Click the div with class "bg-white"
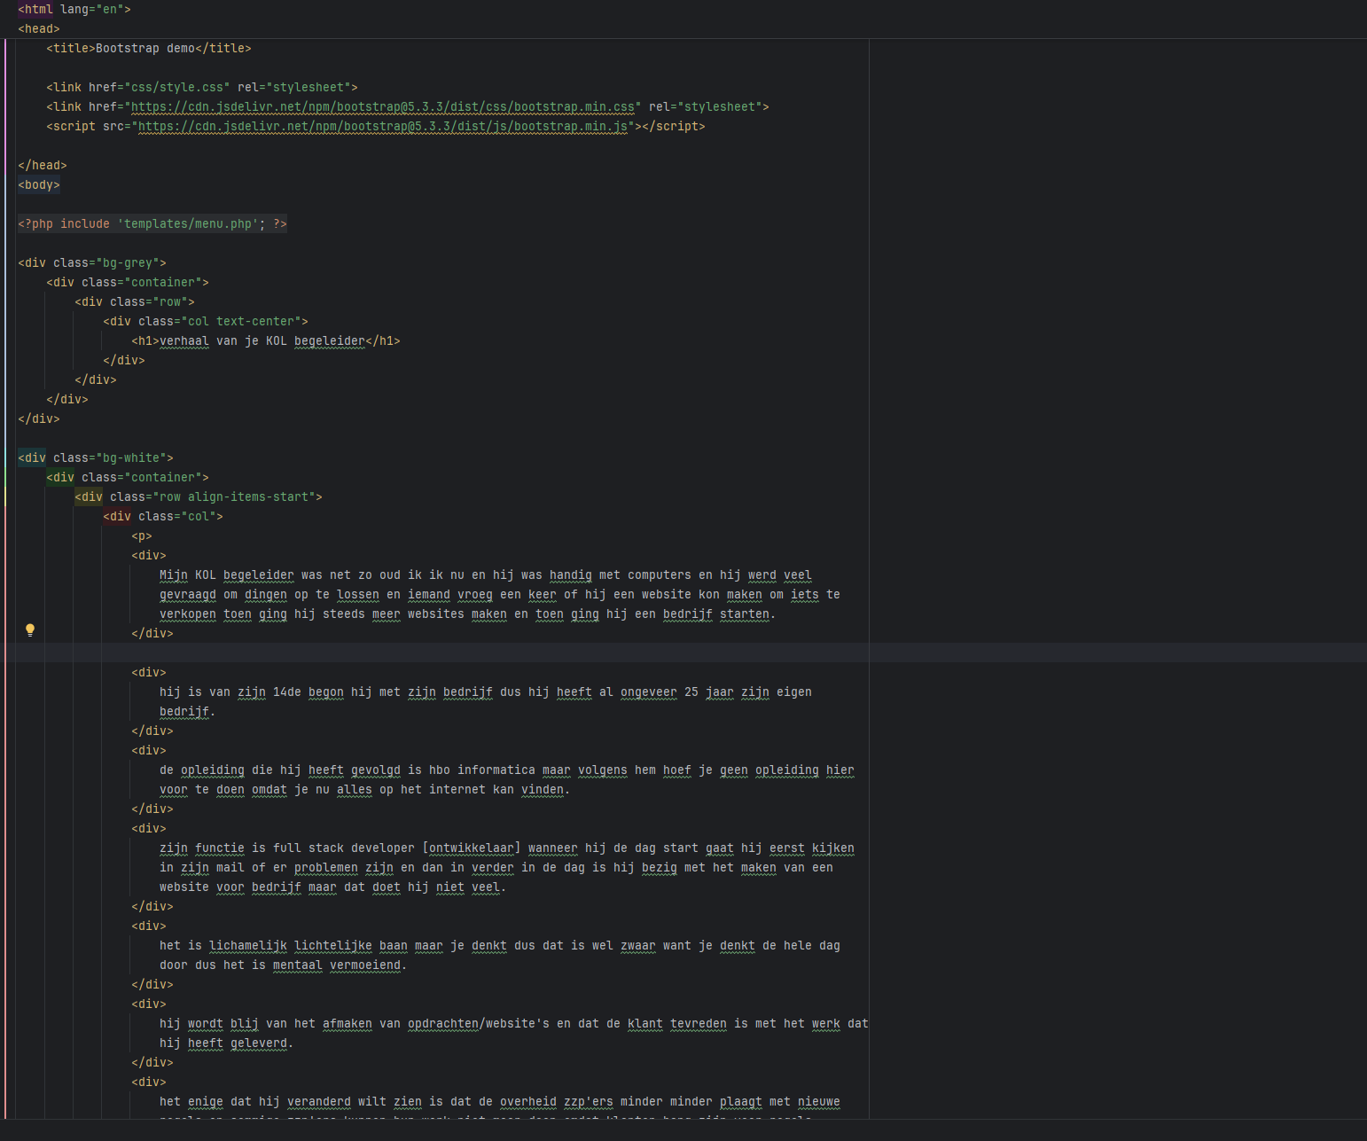The height and width of the screenshot is (1141, 1367). tap(95, 458)
